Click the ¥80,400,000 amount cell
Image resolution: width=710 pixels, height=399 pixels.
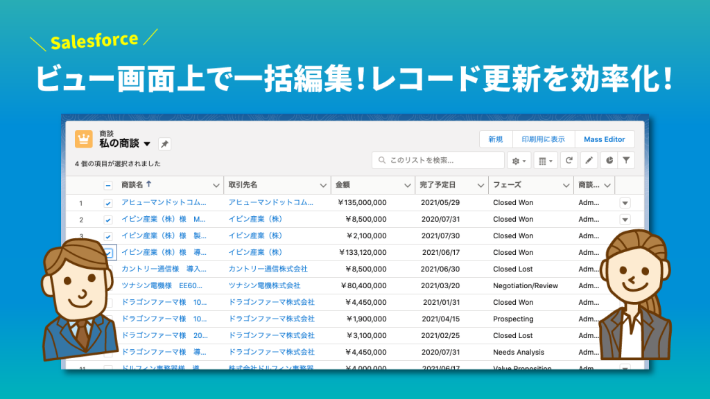tap(363, 285)
